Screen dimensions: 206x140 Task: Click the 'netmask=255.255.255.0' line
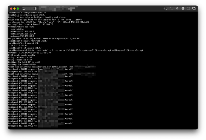click(23, 34)
